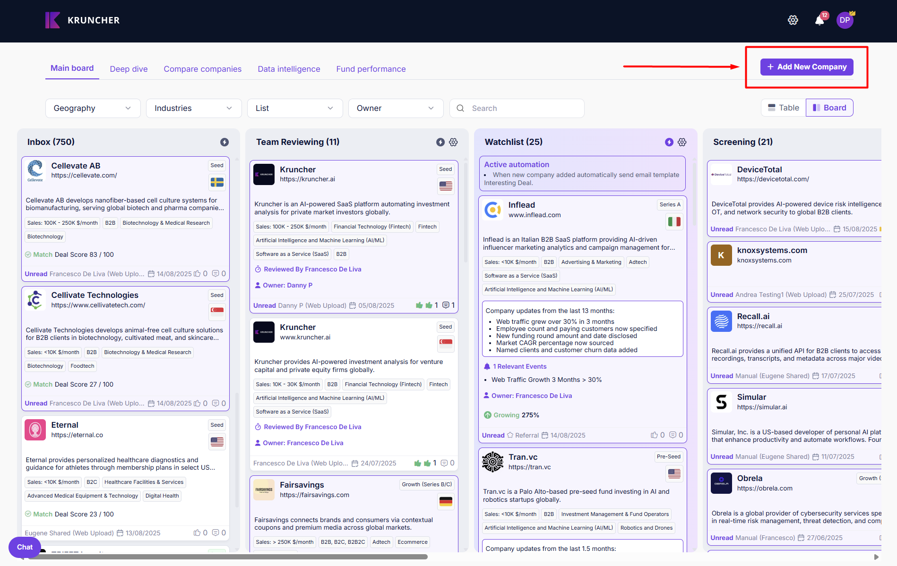The height and width of the screenshot is (566, 897).
Task: Click the Kruncher logo in header
Action: pyautogui.click(x=82, y=20)
